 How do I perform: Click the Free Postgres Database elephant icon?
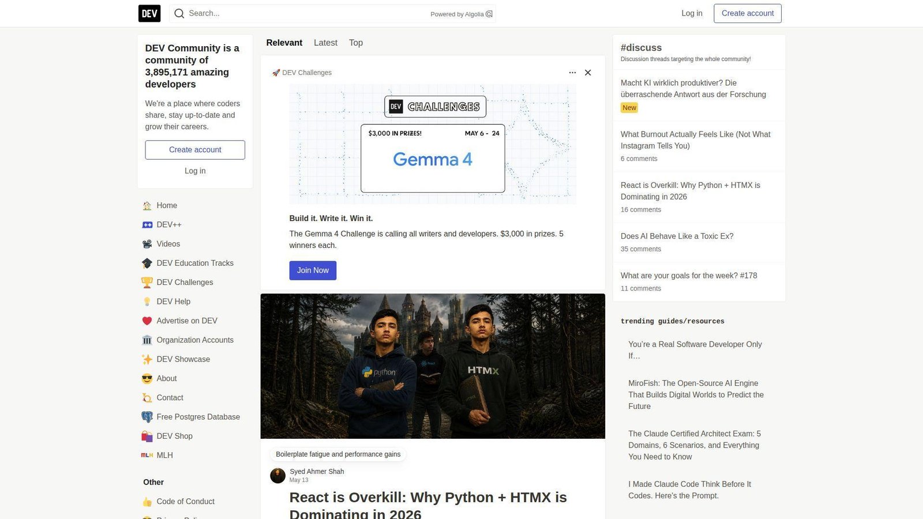tap(147, 417)
